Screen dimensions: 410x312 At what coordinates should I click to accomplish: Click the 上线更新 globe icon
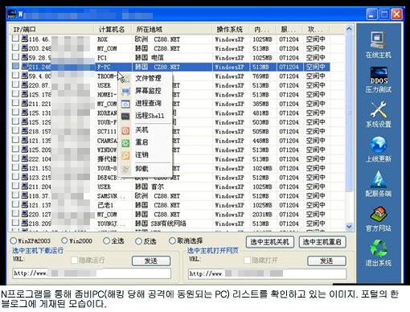pos(379,150)
